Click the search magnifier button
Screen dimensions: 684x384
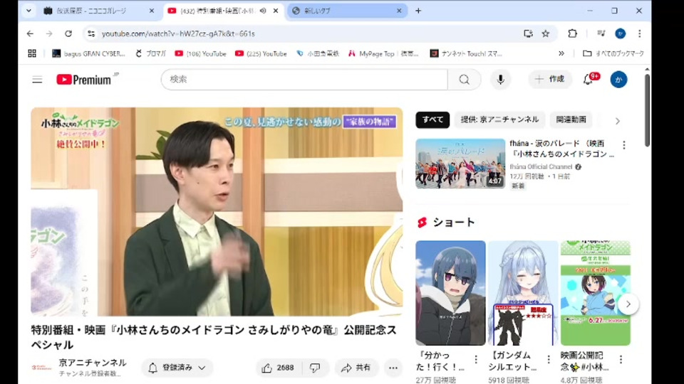click(464, 79)
